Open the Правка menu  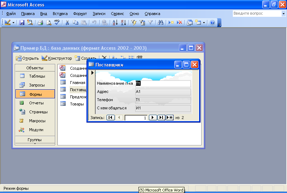pos(28,14)
